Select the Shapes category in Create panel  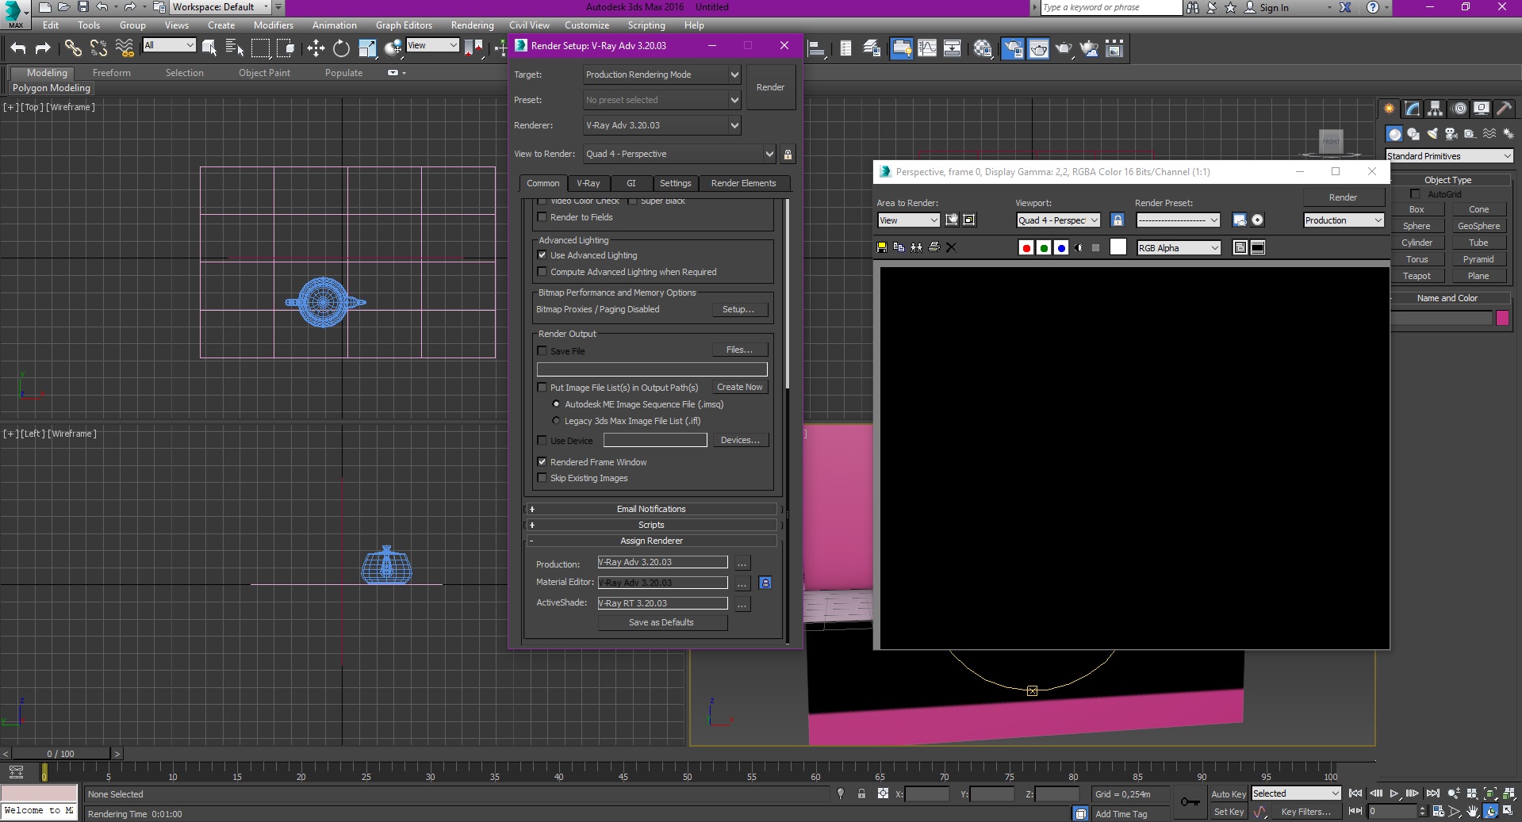(1413, 134)
